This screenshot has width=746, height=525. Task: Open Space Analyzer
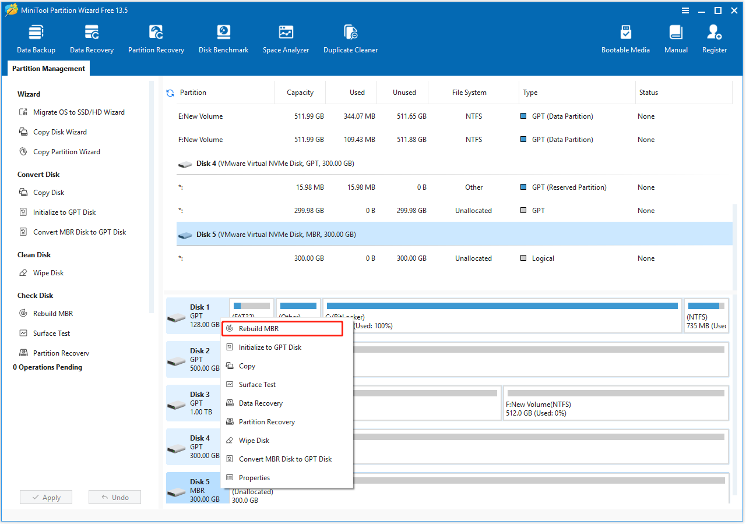pyautogui.click(x=286, y=39)
